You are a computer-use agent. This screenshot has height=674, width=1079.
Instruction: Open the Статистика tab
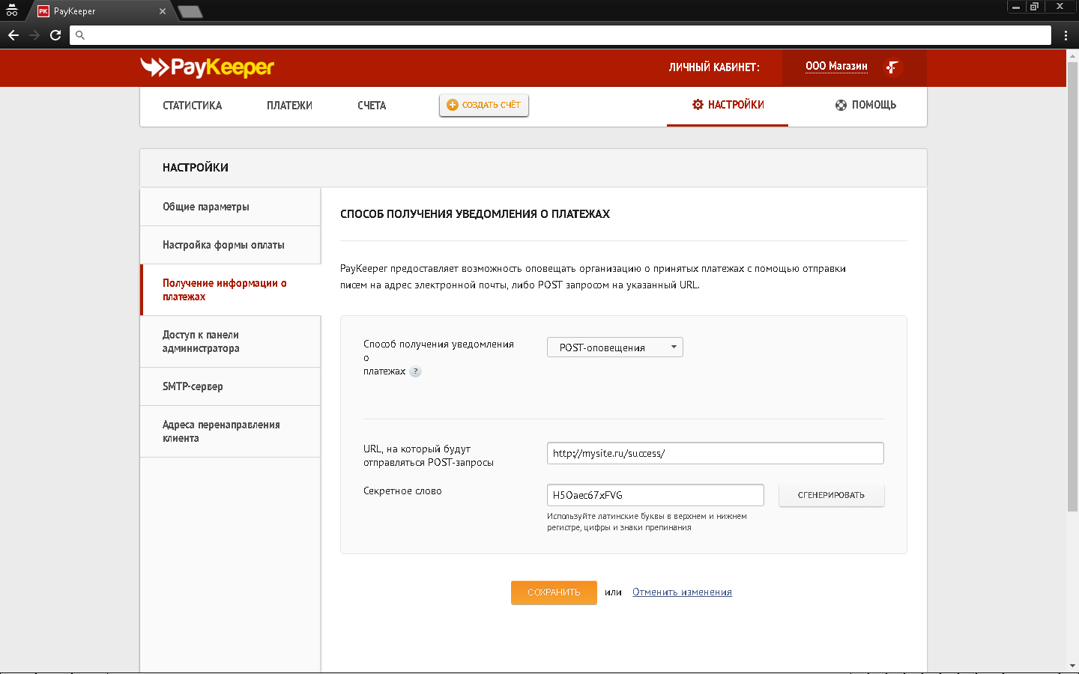193,106
